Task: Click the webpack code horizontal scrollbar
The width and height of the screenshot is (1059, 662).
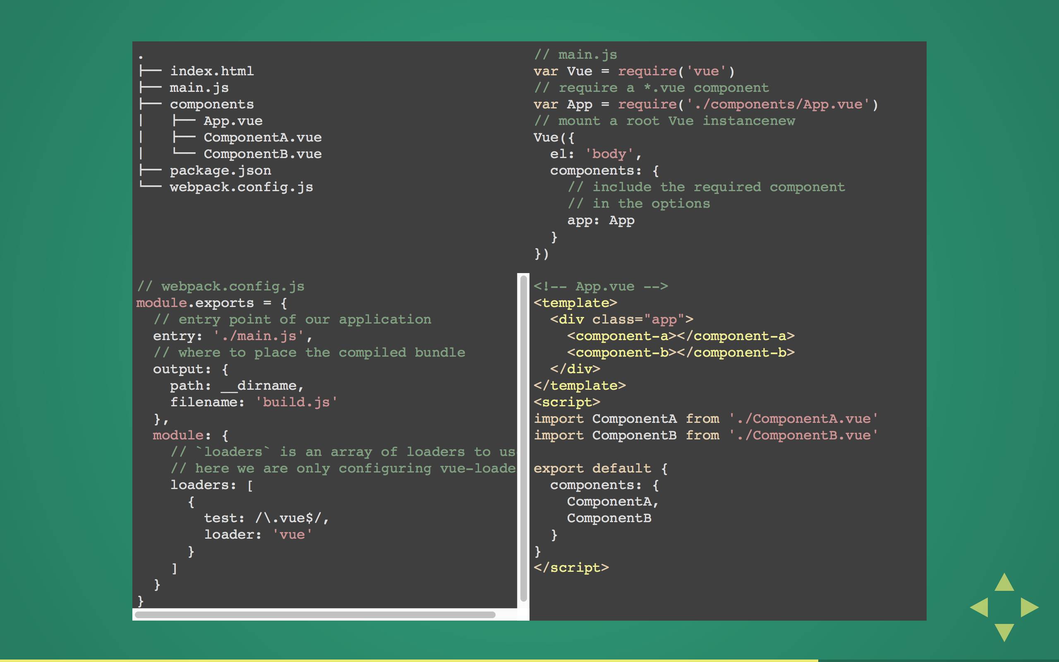Action: (x=315, y=615)
